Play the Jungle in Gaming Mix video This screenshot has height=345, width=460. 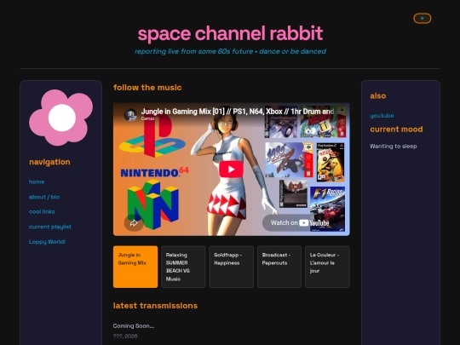pos(231,170)
